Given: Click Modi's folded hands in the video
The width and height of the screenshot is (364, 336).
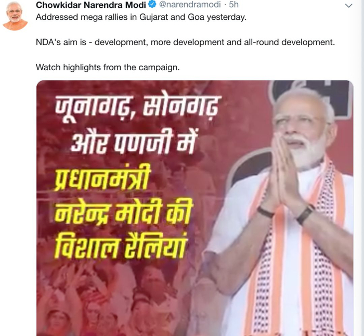Looking at the screenshot, I should click(x=283, y=171).
